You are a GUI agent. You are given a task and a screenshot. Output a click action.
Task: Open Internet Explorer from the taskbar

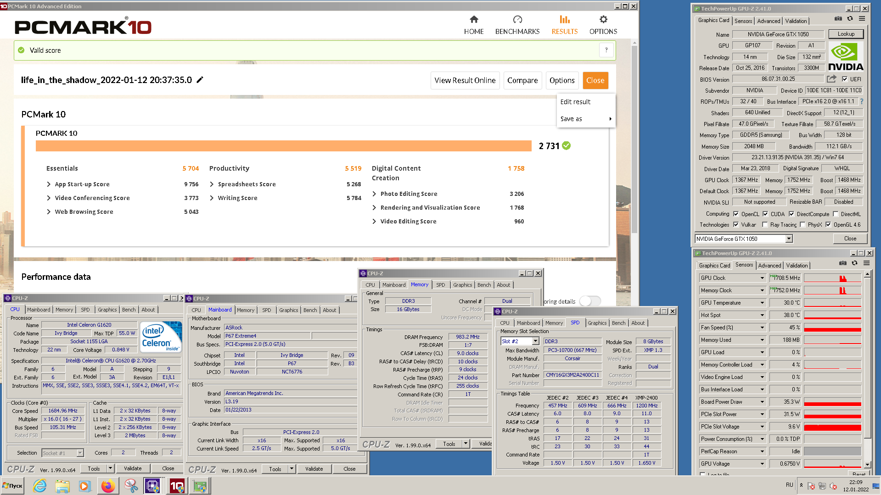coord(40,485)
